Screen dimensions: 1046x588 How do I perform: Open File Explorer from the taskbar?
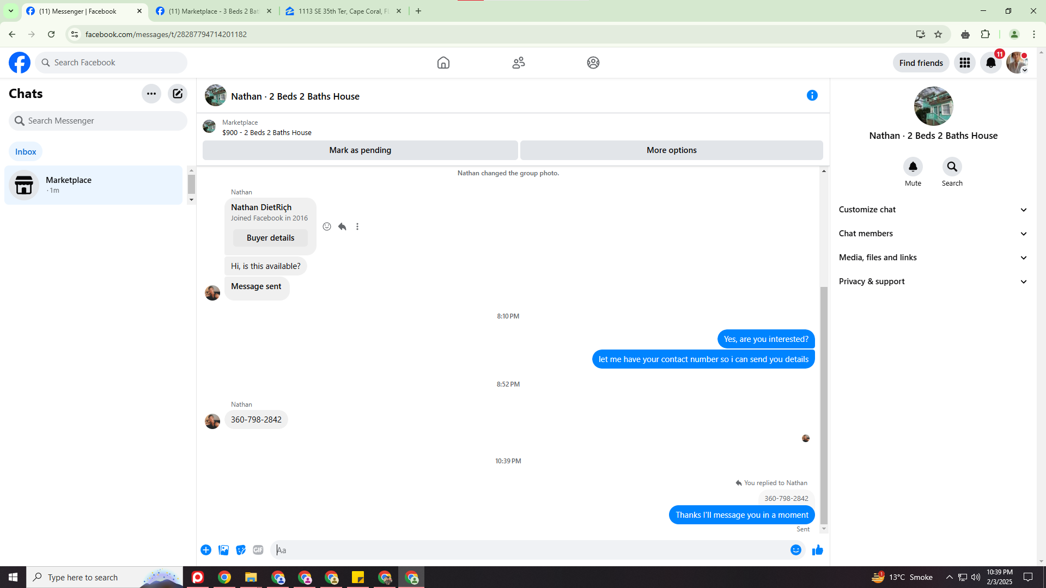[251, 577]
